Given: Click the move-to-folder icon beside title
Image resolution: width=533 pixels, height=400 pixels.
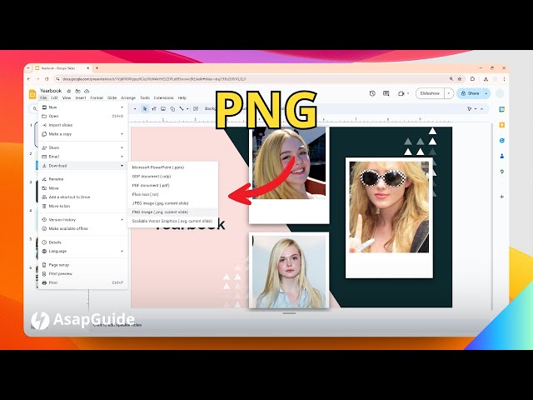Looking at the screenshot, I should click(x=77, y=91).
